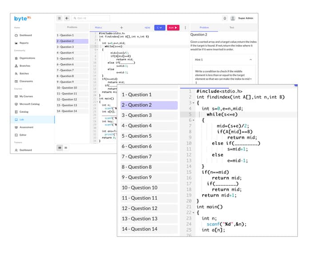
Task: Run the code with the RUN button
Action: (173, 27)
